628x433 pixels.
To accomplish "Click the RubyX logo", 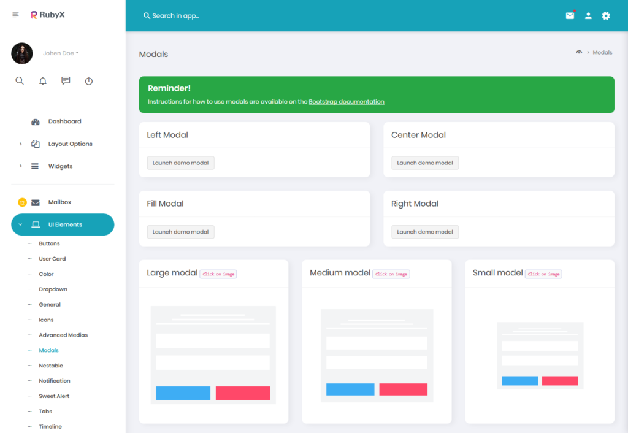I will (47, 14).
